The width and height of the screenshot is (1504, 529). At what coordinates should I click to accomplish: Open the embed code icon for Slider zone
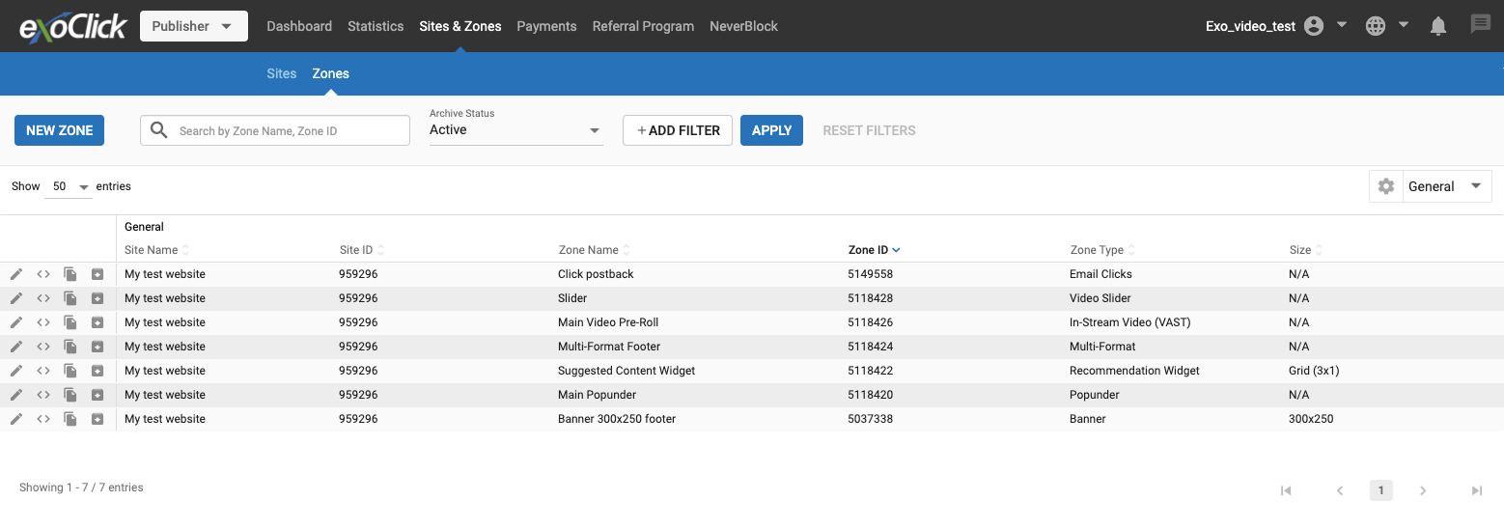[x=43, y=298]
